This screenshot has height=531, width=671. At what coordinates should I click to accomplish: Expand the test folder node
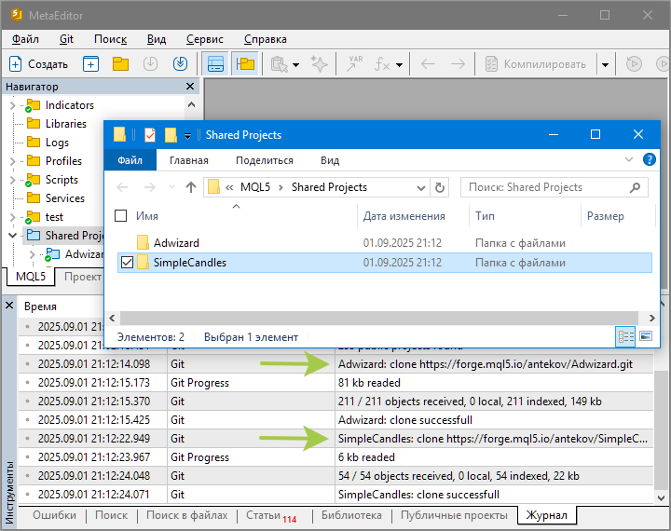[x=12, y=217]
